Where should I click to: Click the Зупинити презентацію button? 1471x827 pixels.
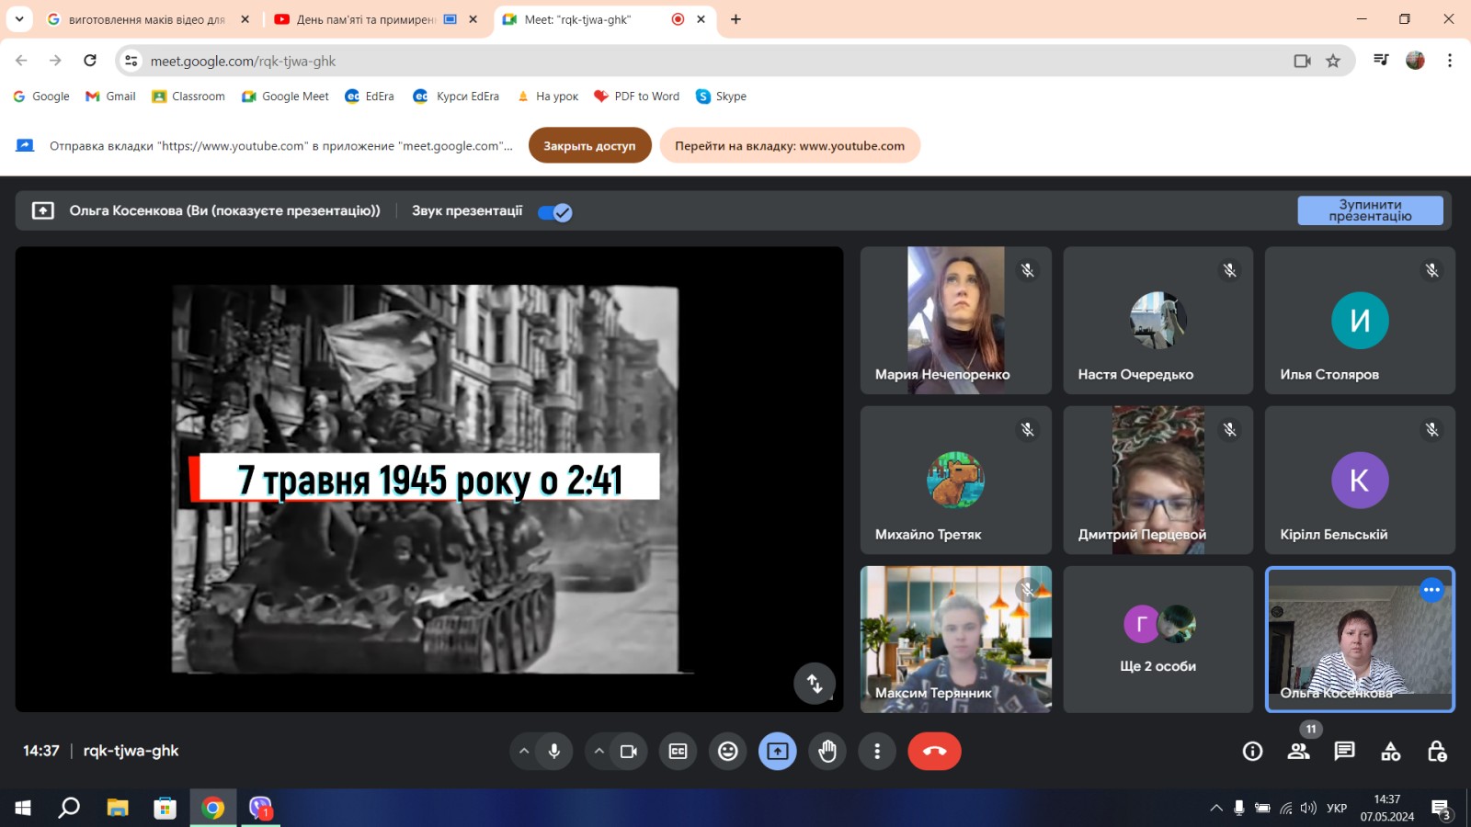[x=1369, y=210]
